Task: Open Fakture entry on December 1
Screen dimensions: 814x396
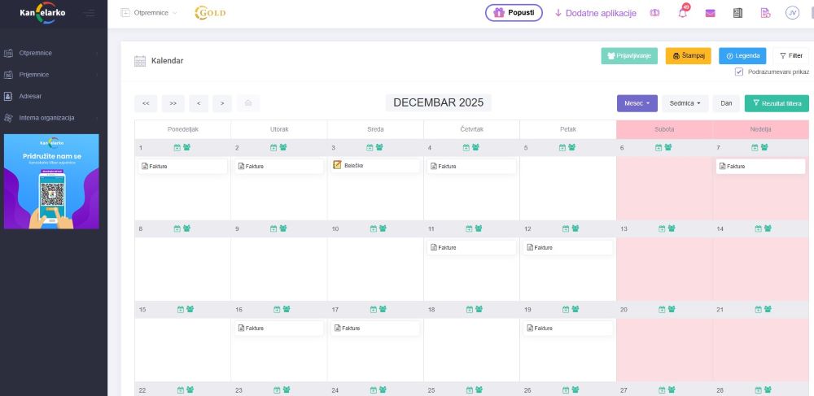Action: coord(182,167)
